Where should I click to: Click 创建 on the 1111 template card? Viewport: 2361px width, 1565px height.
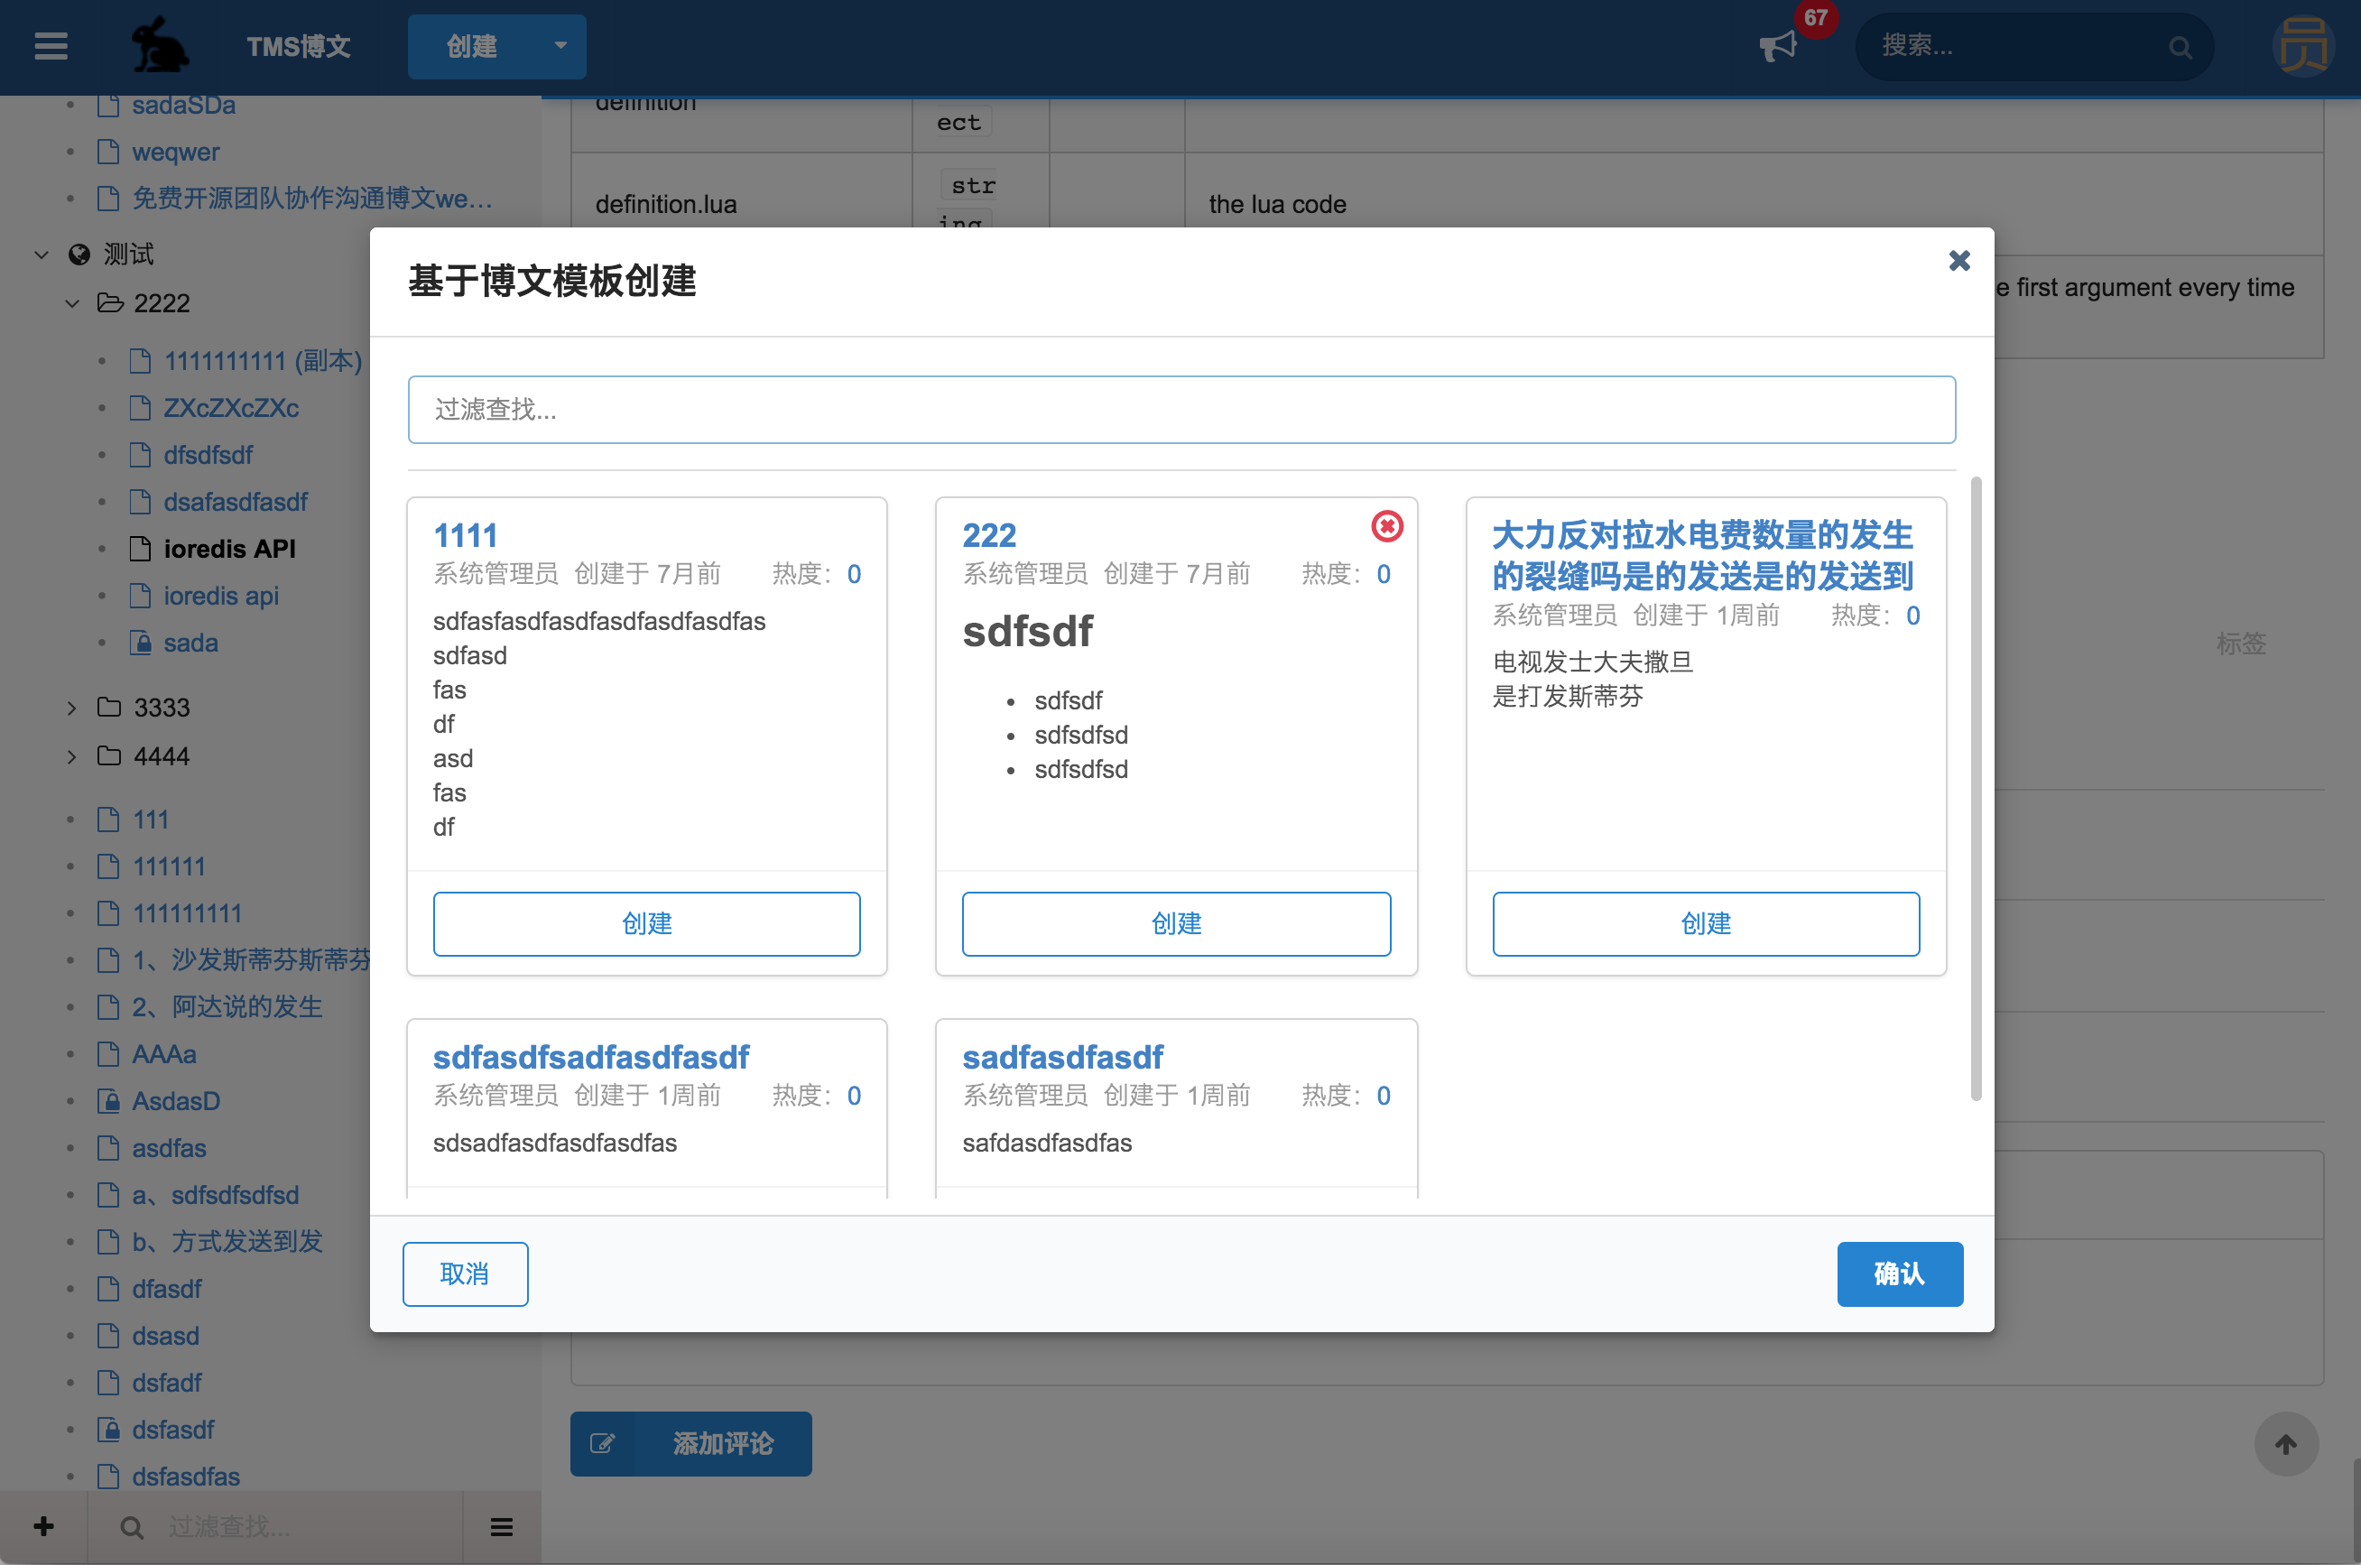646,923
